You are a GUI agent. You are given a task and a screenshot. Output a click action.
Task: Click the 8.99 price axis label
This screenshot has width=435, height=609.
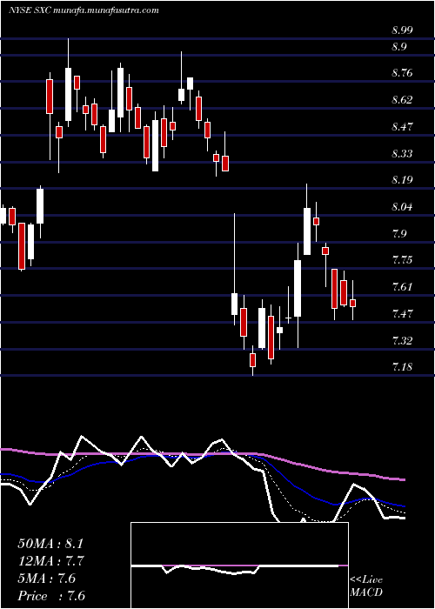click(x=402, y=31)
